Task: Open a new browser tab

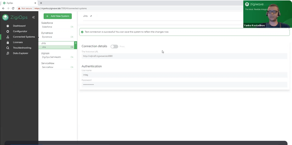Action: (41, 3)
